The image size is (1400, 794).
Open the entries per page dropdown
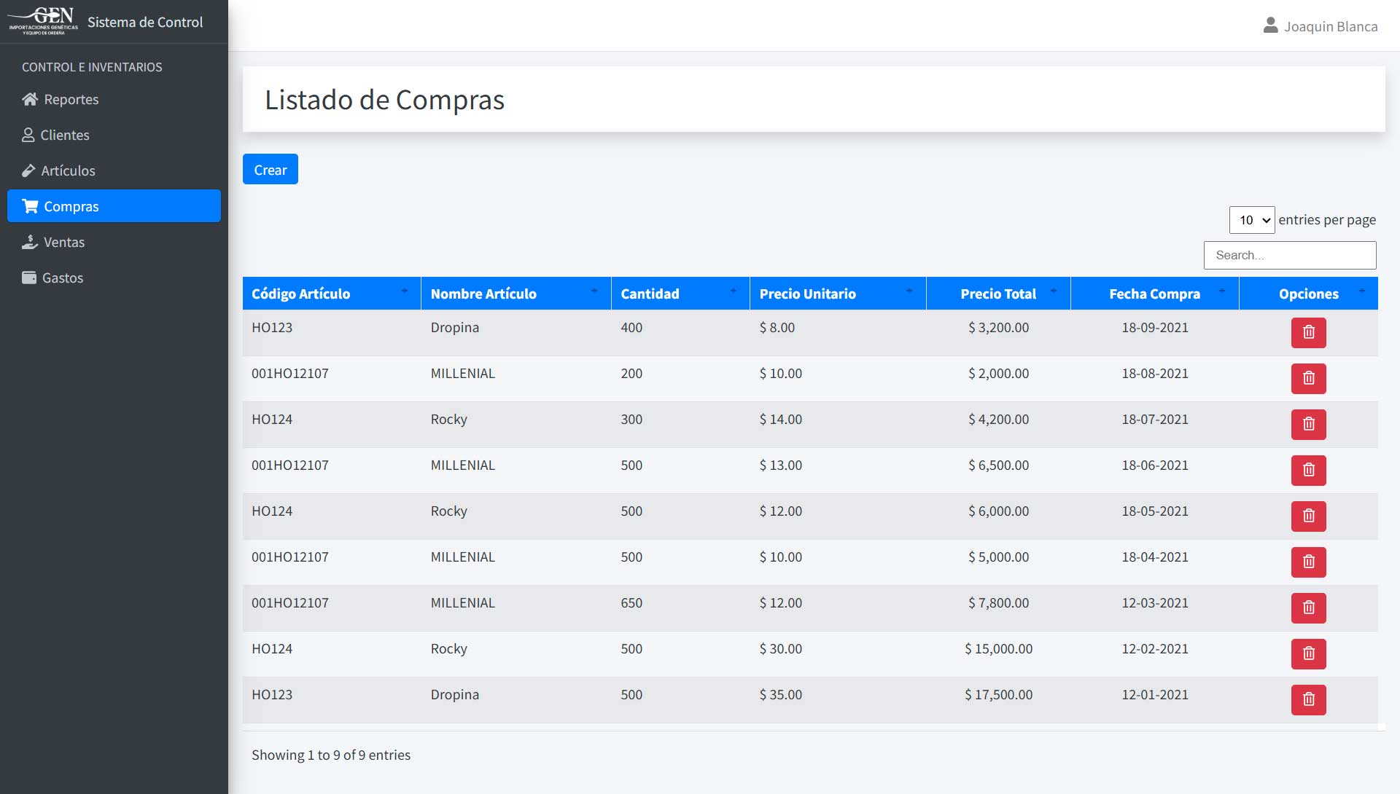[x=1251, y=219]
